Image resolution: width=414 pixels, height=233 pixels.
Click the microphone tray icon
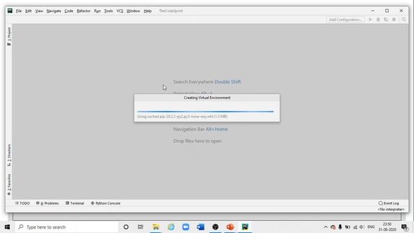[x=340, y=227]
